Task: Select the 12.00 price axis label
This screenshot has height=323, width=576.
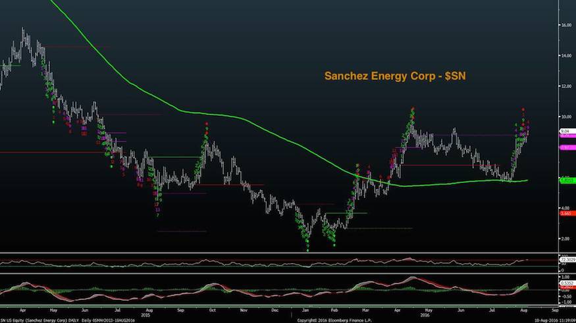Action: (566, 86)
